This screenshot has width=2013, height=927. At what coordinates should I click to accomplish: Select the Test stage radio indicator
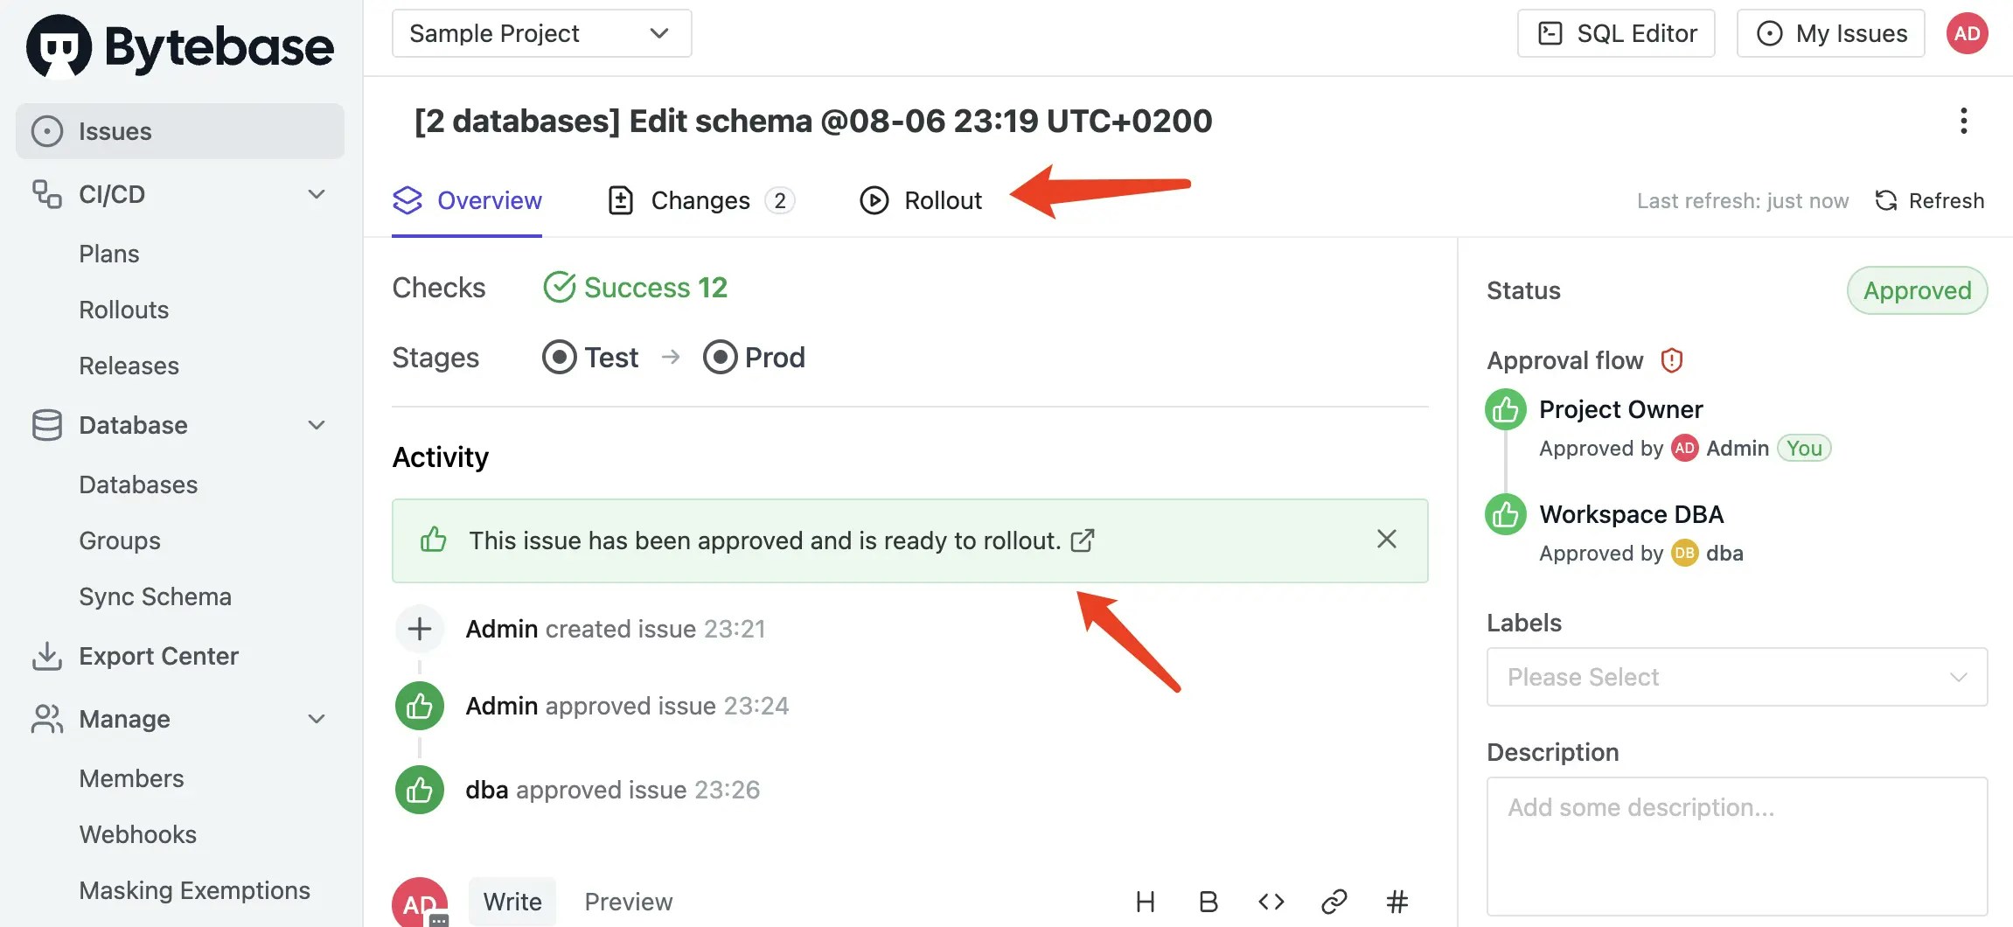[559, 357]
